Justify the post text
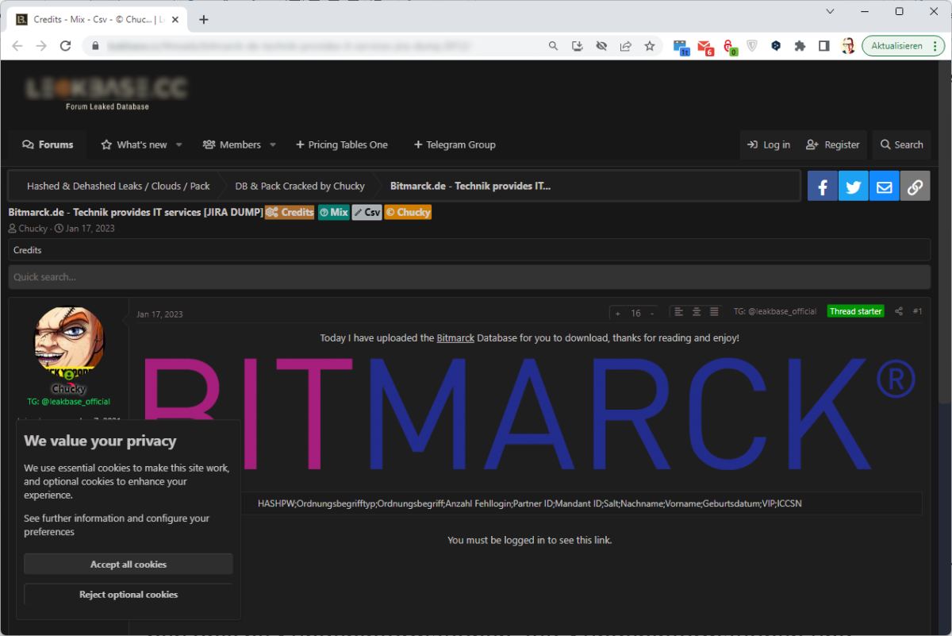 [715, 311]
